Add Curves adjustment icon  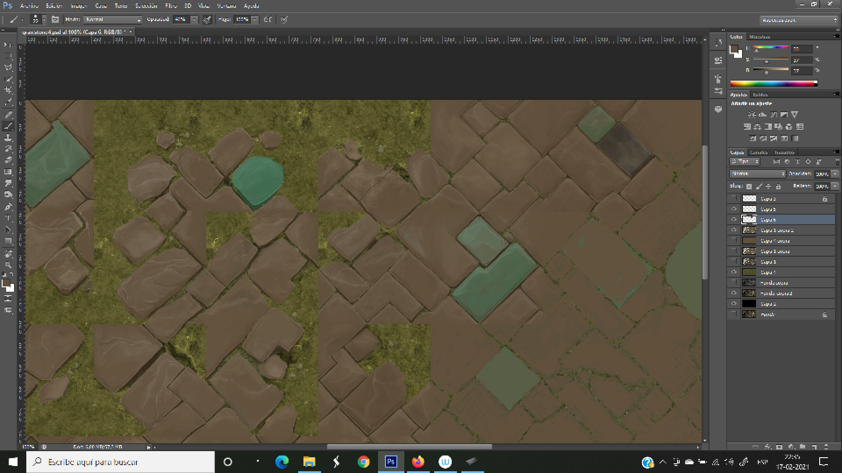pos(773,115)
